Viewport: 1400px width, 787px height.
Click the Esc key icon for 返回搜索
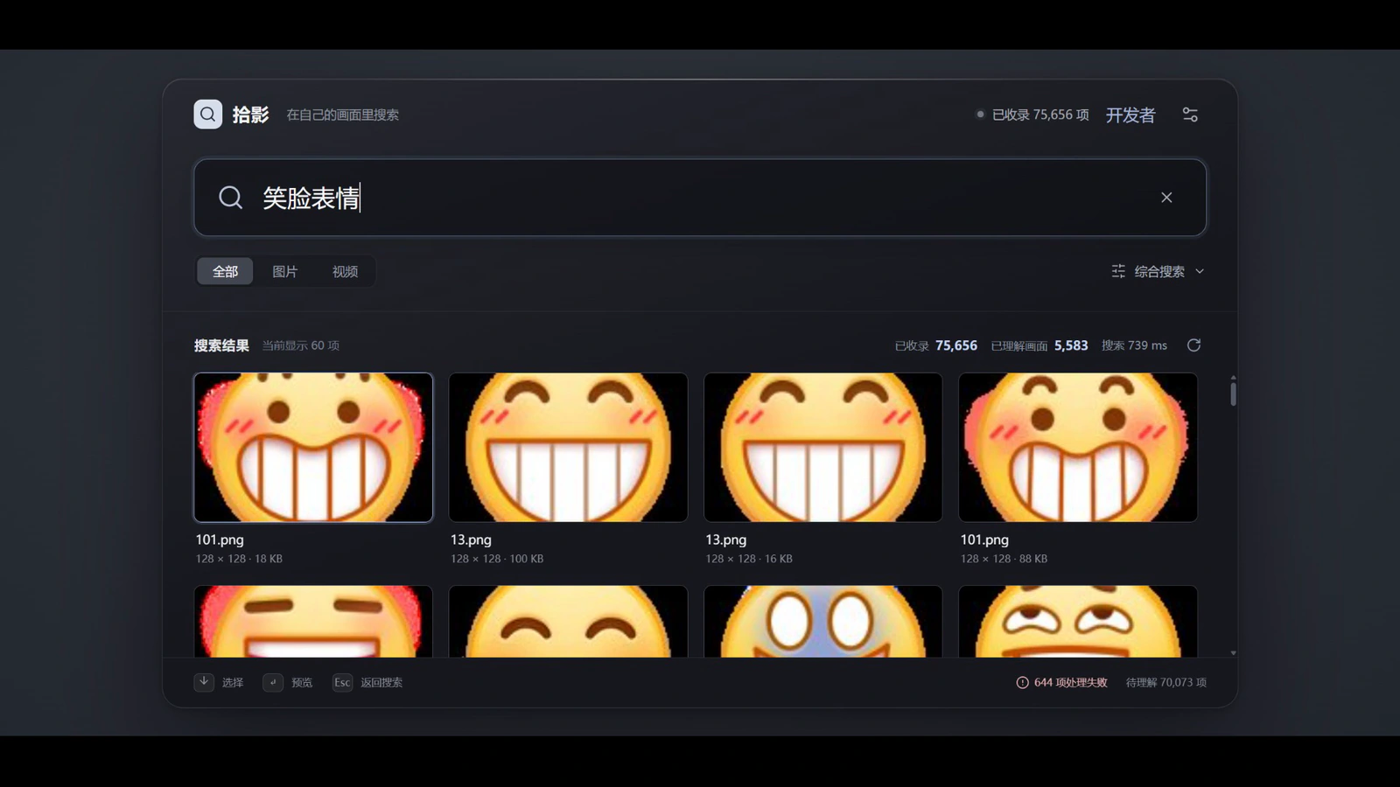[342, 682]
